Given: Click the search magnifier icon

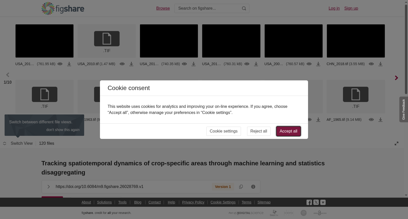Looking at the screenshot, I should click(244, 8).
